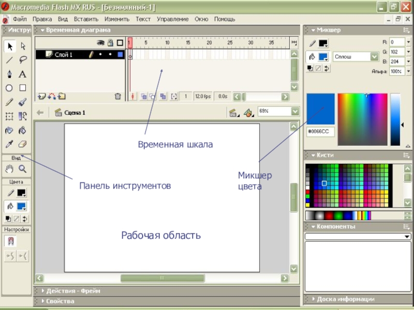Toggle lock column for all layers
Image resolution: width=414 pixels, height=310 pixels.
111,43
